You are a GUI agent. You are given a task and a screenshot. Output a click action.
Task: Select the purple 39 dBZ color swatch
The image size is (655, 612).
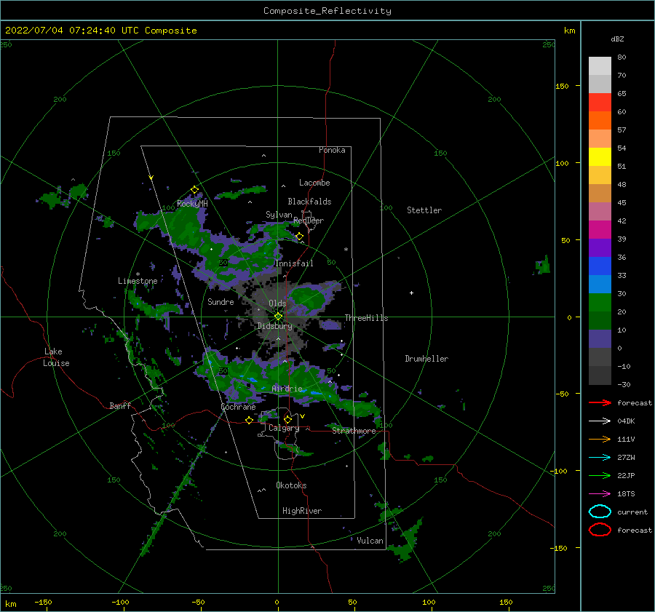(x=600, y=247)
